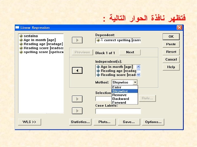
Task: Click the variable icon next to serialno
Action: click(x=21, y=36)
